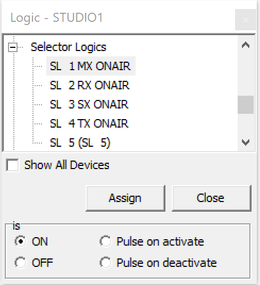Collapse the Selector Logics tree node
Image resolution: width=260 pixels, height=285 pixels.
click(x=13, y=47)
